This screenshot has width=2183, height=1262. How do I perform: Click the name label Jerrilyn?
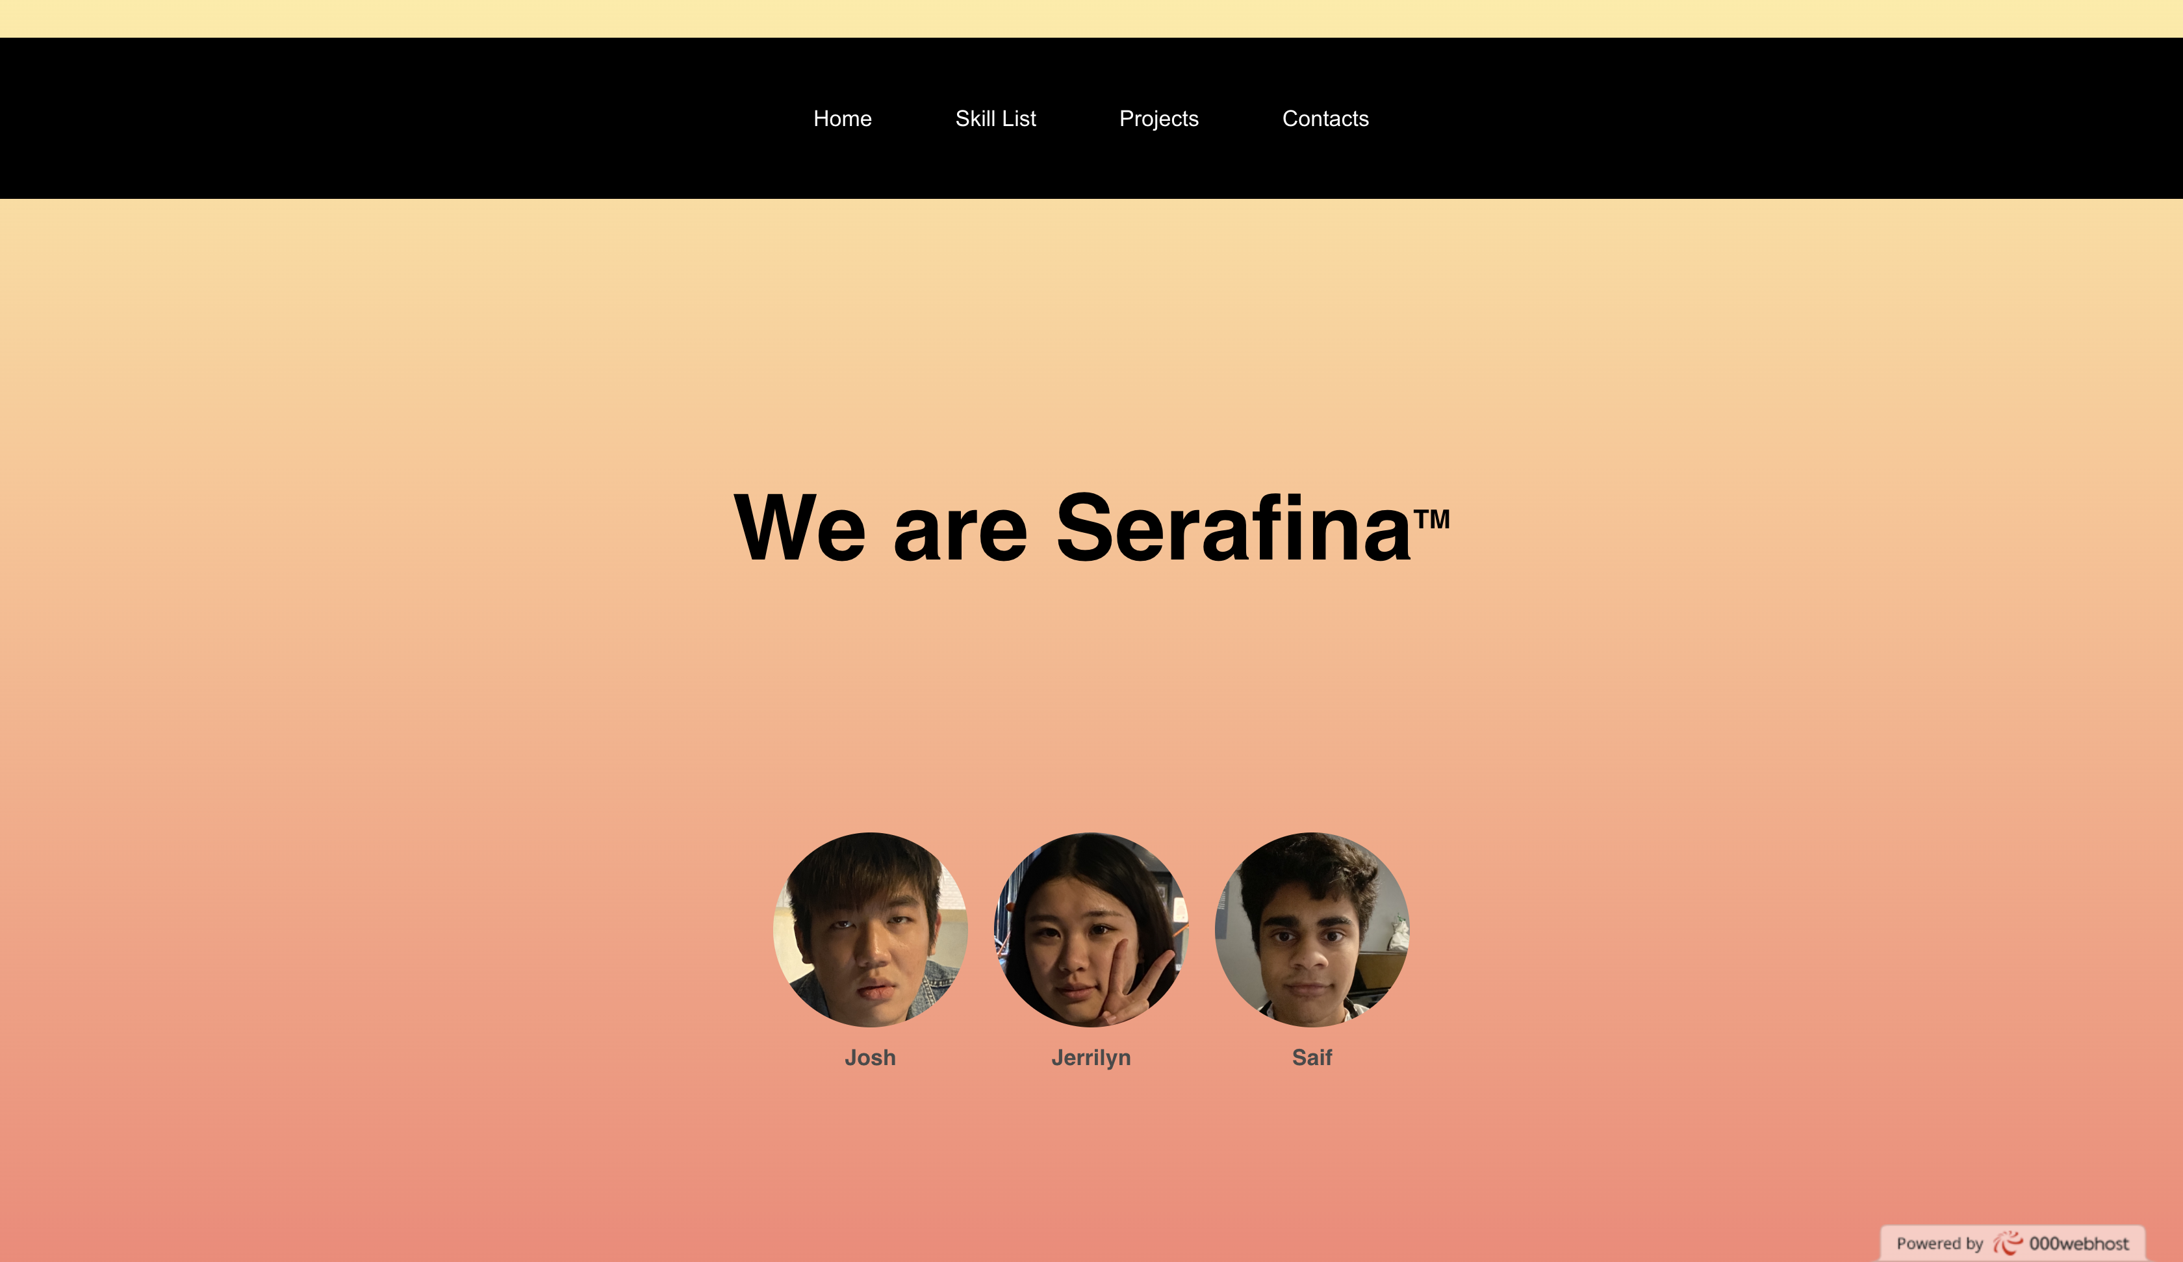(1091, 1059)
